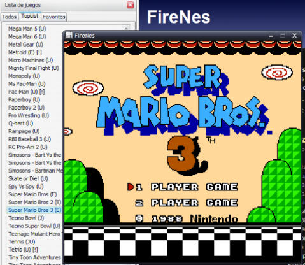This screenshot has height=265, width=305.
Task: Click the FireNes window title icon
Action: tap(69, 35)
